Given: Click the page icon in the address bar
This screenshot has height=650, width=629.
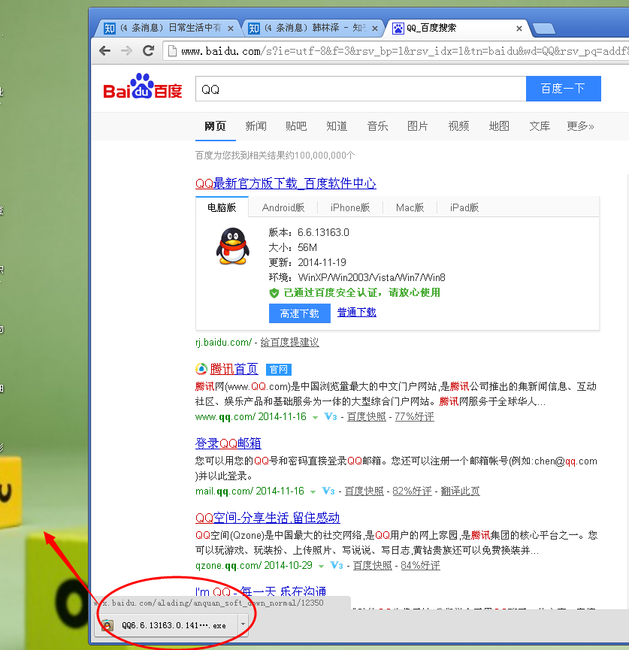Looking at the screenshot, I should pyautogui.click(x=172, y=51).
